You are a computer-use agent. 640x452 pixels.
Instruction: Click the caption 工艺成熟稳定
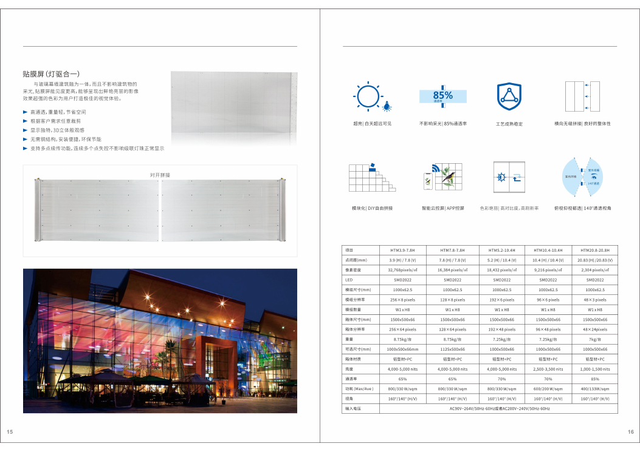(x=509, y=124)
